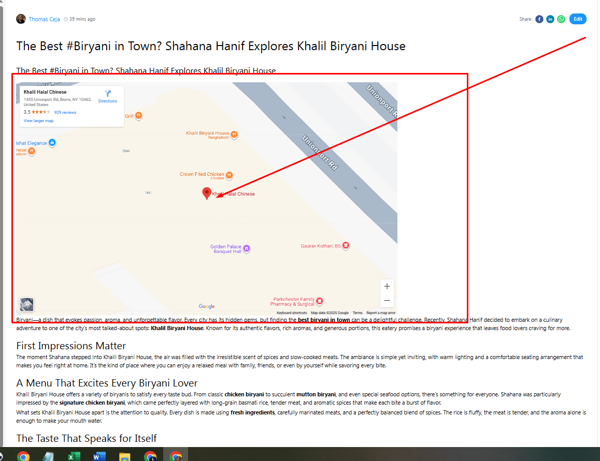Open File Explorer from the taskbar
Viewport: 600px width, 461px height.
click(x=125, y=456)
